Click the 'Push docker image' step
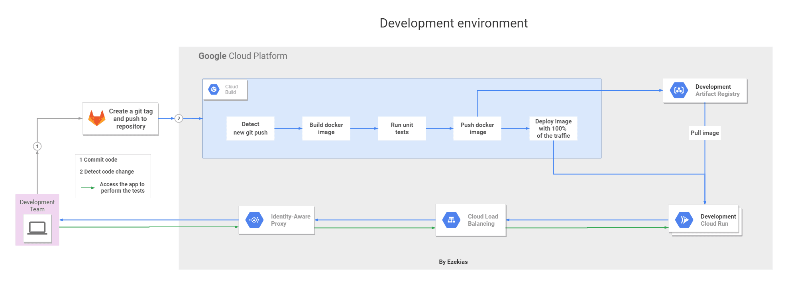The height and width of the screenshot is (285, 788). [x=477, y=128]
